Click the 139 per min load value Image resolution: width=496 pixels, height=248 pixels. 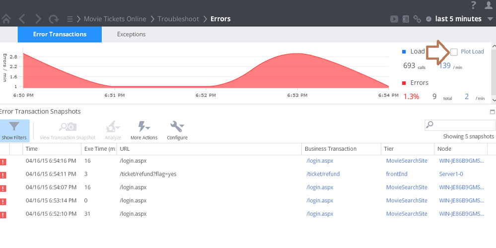click(445, 65)
